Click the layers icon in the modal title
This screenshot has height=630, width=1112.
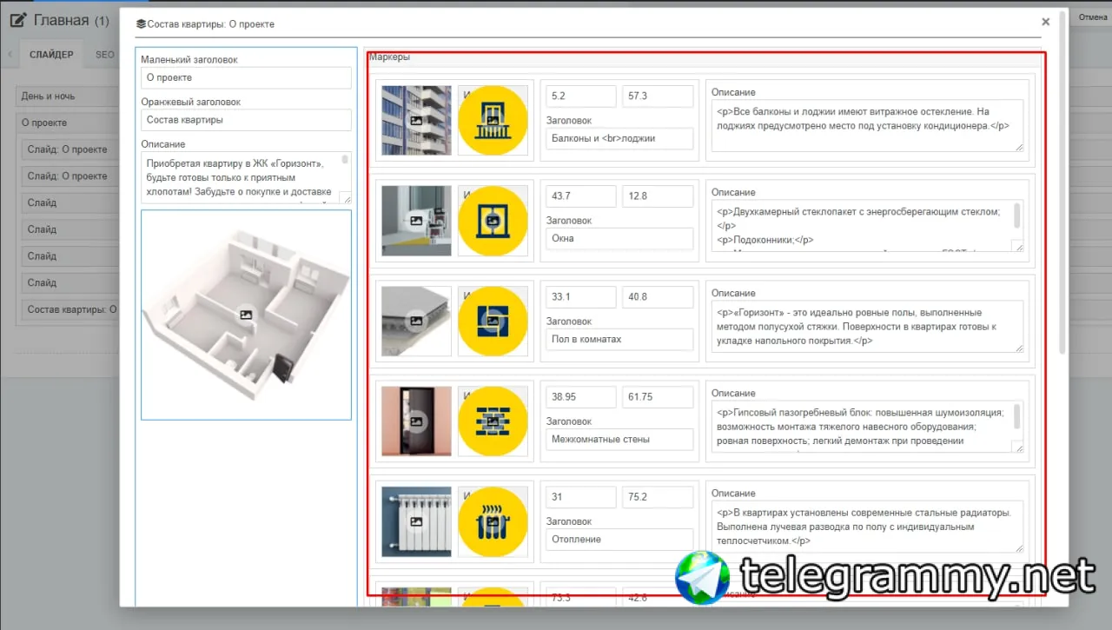tap(140, 24)
